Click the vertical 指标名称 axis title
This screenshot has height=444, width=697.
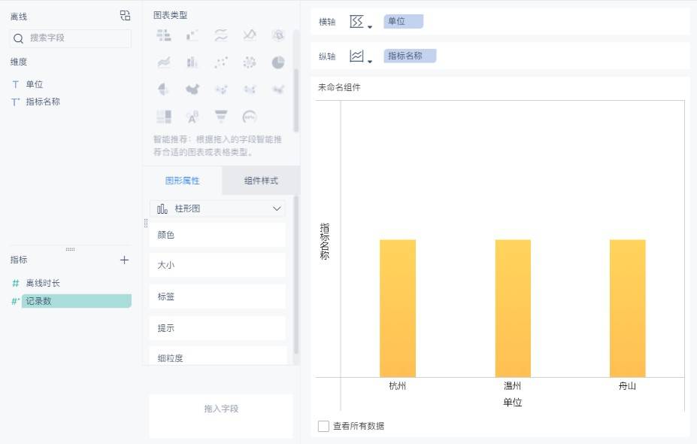(325, 241)
